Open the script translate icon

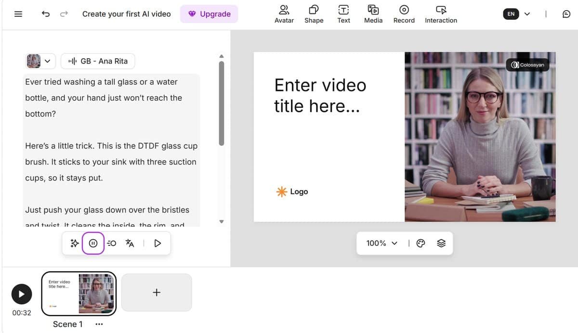(x=130, y=243)
